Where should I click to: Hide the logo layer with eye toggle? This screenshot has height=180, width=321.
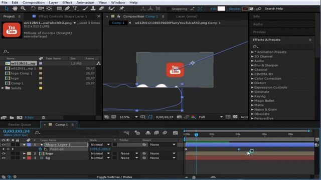pyautogui.click(x=4, y=153)
